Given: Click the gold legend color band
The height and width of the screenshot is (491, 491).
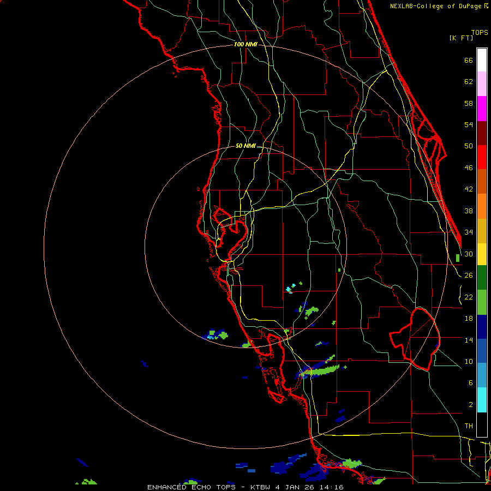Looking at the screenshot, I should 482,231.
